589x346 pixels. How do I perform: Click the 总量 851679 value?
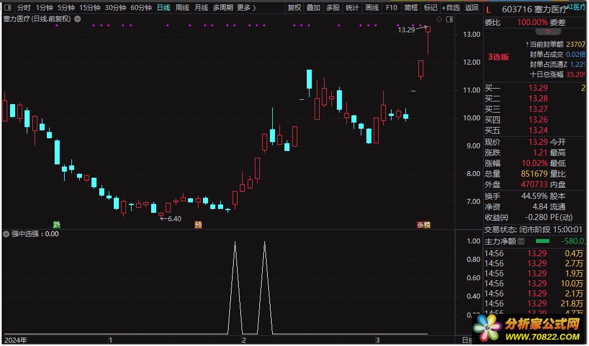[534, 174]
